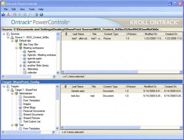
Task: Collapse the Administrator site node
Action: pyautogui.click(x=12, y=94)
